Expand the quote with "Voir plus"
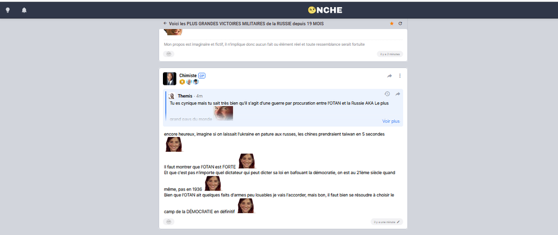The height and width of the screenshot is (235, 558). click(x=391, y=121)
